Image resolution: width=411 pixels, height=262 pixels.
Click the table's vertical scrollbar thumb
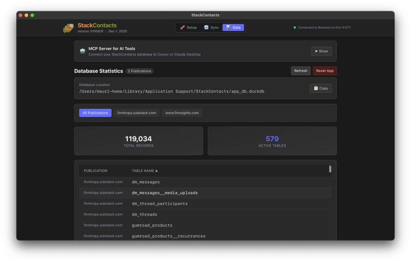pos(330,169)
